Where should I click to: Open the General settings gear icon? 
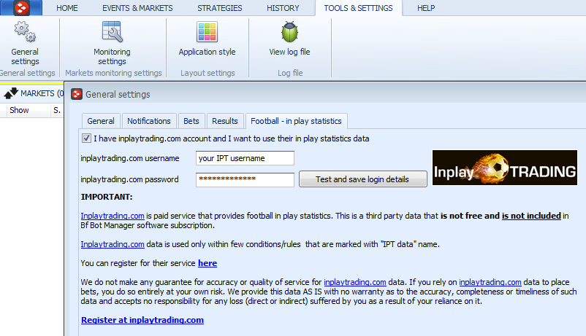click(25, 31)
